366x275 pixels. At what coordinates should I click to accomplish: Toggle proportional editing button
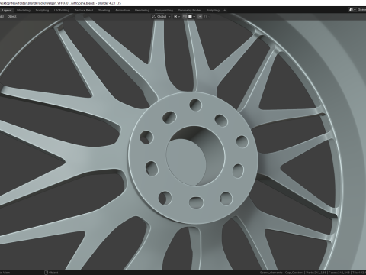pyautogui.click(x=200, y=17)
